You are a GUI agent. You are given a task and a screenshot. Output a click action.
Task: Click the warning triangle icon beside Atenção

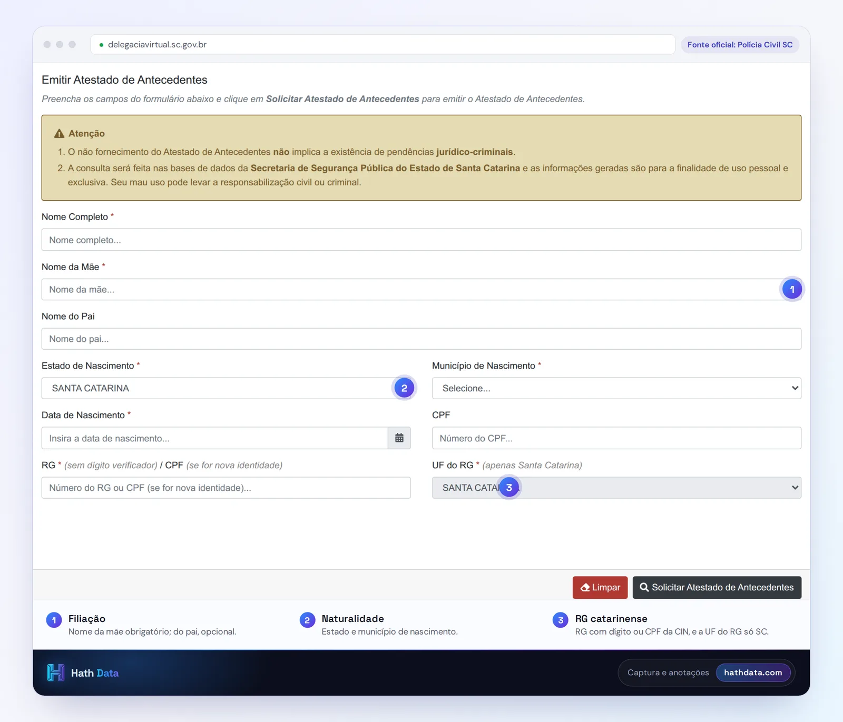(x=60, y=134)
